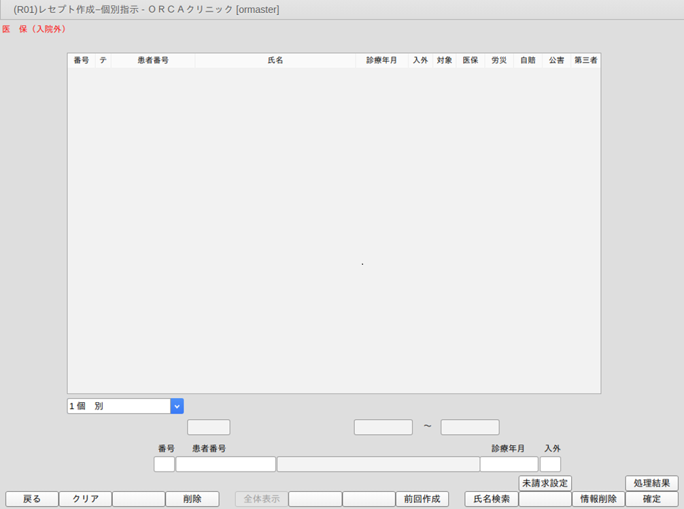Expand the 1個別 dropdown arrow

click(177, 406)
